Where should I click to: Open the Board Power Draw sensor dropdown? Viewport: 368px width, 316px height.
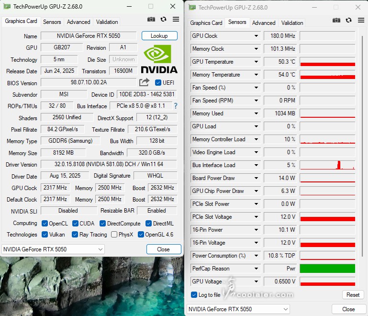click(256, 178)
